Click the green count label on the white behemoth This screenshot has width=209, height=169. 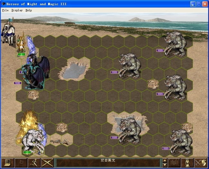click(x=27, y=152)
